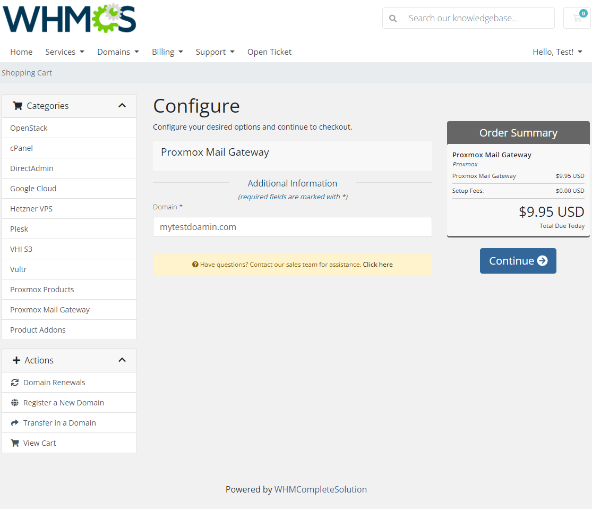Click the Shopping Cart breadcrumb
The height and width of the screenshot is (509, 592).
(x=27, y=73)
